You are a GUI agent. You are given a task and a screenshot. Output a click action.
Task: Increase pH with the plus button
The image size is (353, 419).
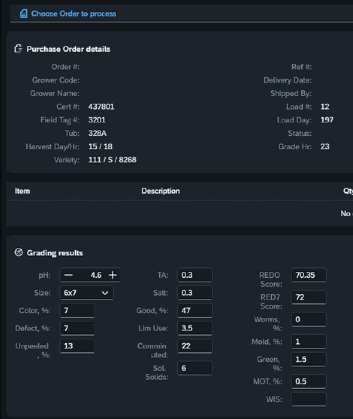point(113,275)
